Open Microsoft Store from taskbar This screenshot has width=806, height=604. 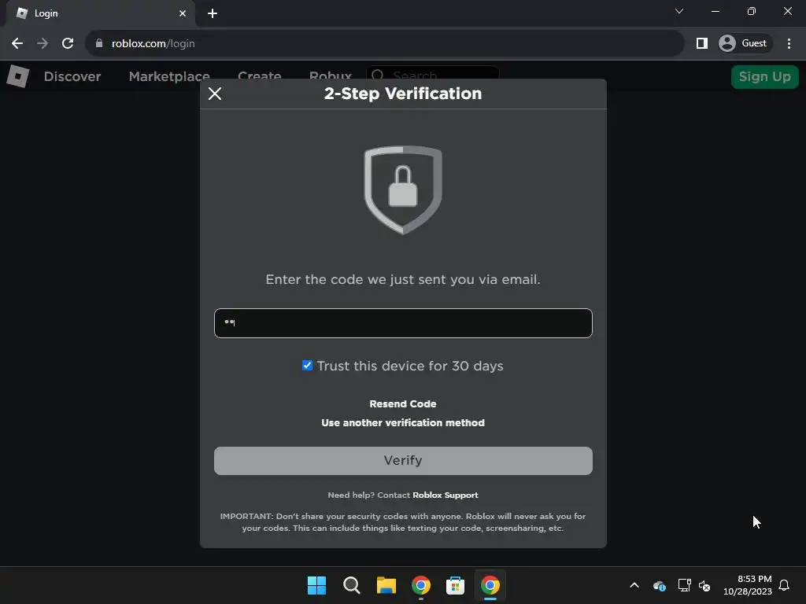[x=455, y=585]
